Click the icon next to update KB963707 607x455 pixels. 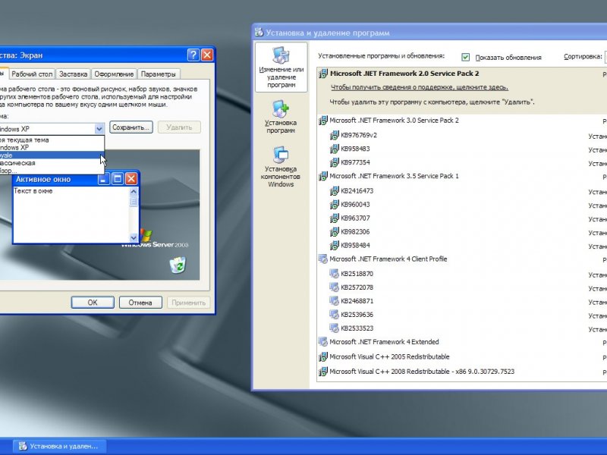tap(334, 218)
